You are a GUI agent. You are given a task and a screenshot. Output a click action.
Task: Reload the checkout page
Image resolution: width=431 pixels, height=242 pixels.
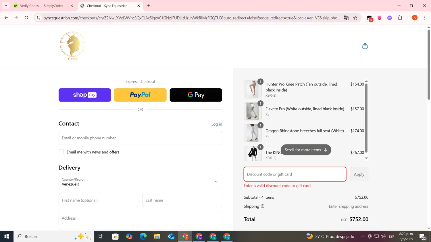tap(26, 18)
